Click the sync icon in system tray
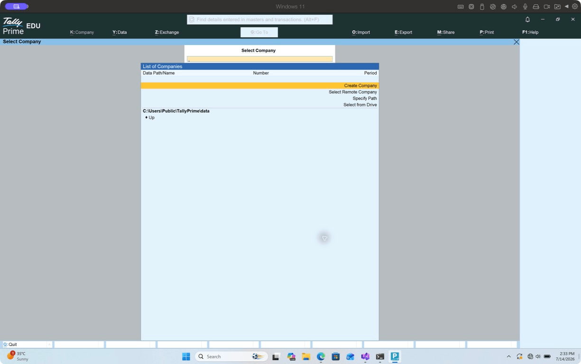Viewport: 581px width, 364px height. (520, 356)
